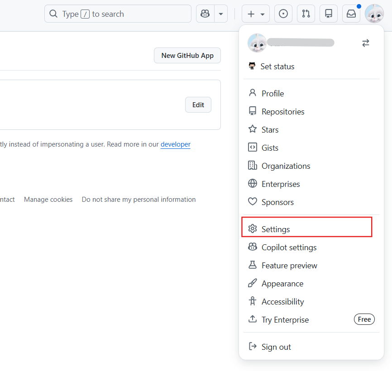Open Gists from the user menu
392x371 pixels.
tap(311, 148)
